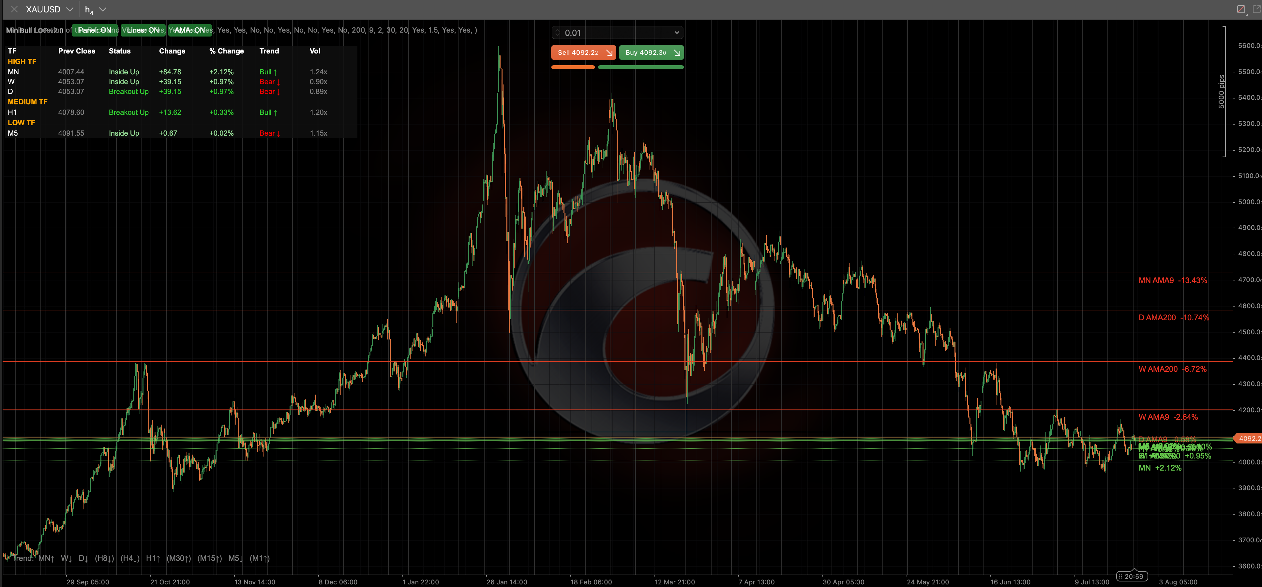1262x587 pixels.
Task: Click the MEDIUM TF section header
Action: pos(27,102)
